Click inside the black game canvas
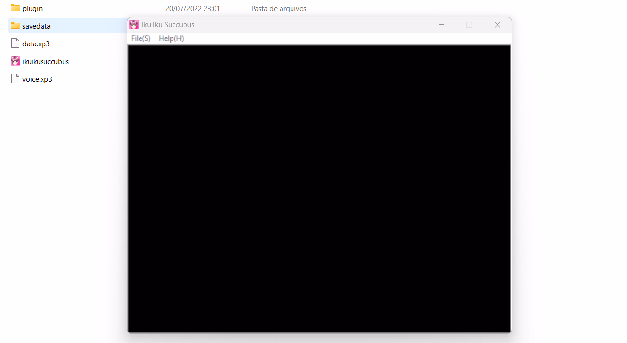The width and height of the screenshot is (627, 343). click(x=319, y=188)
